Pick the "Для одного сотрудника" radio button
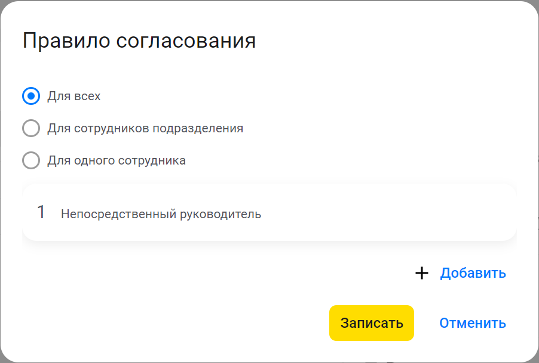539x363 pixels. tap(31, 160)
